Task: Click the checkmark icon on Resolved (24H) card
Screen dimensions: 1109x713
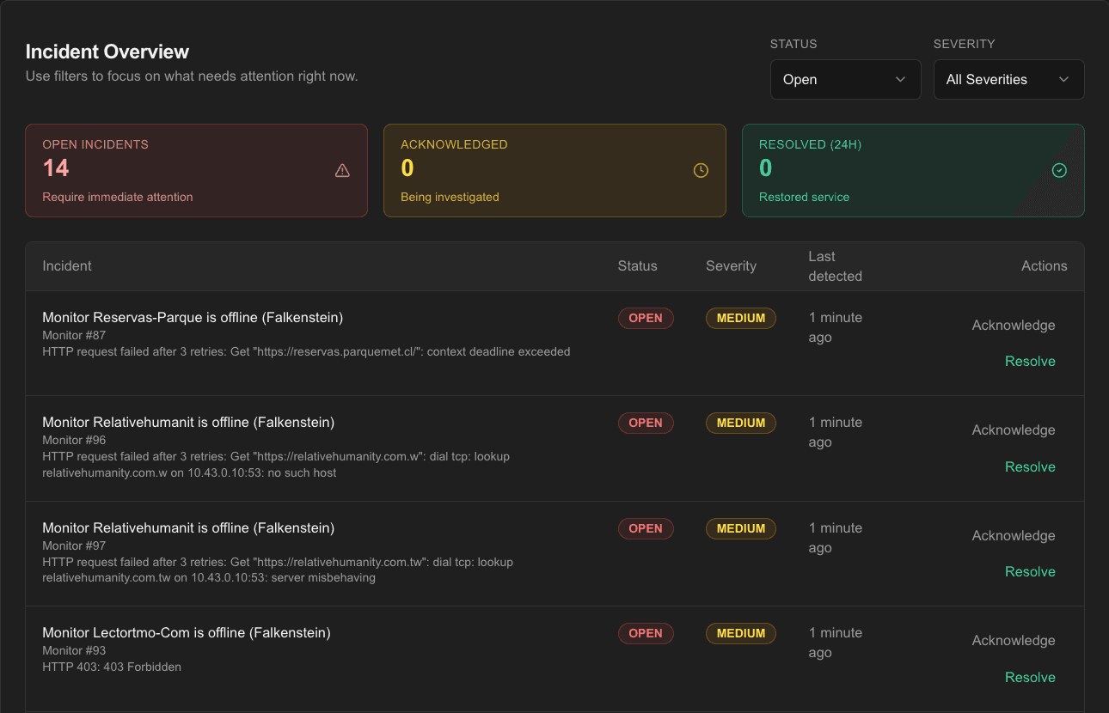Action: (x=1059, y=170)
